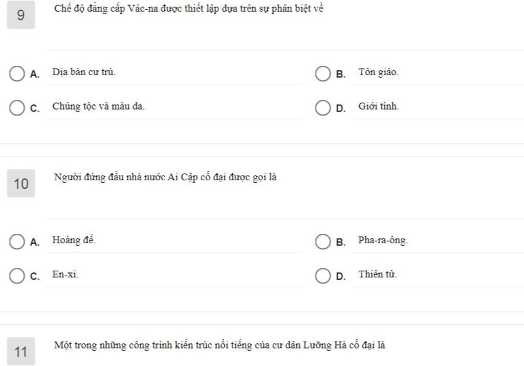Viewport: 524px width, 366px height.
Task: Click answer text "Giới tính."
Action: [378, 106]
